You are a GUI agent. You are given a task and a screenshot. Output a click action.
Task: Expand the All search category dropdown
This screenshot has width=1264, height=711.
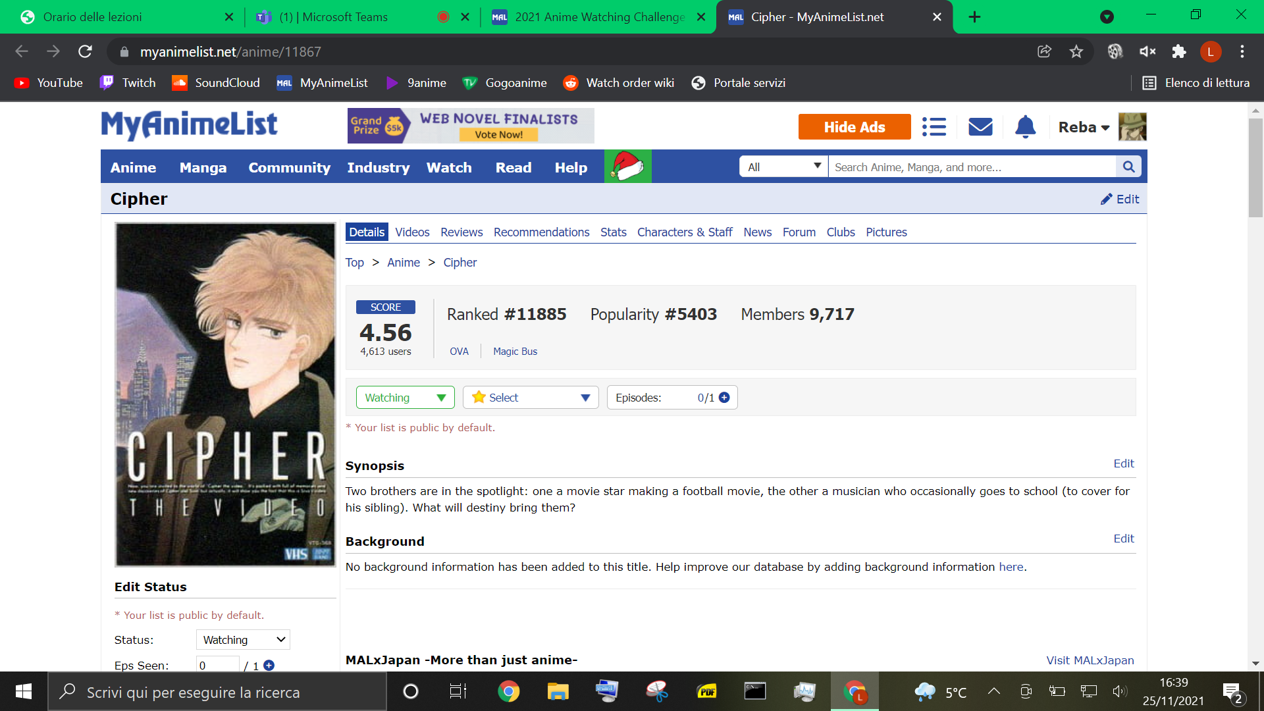pos(783,167)
